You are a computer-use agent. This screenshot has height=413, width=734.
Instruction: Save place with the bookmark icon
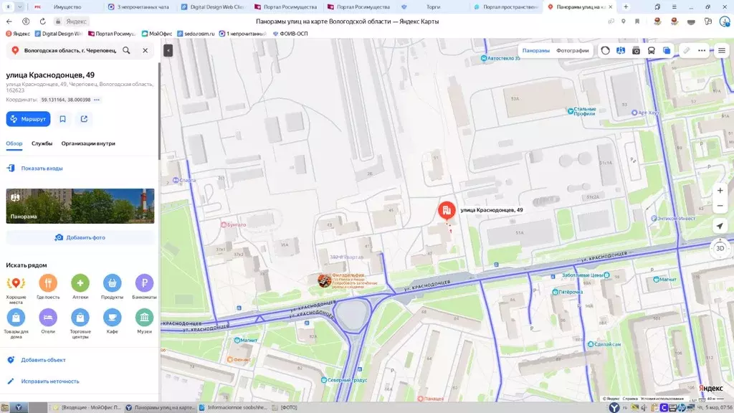[x=63, y=119]
